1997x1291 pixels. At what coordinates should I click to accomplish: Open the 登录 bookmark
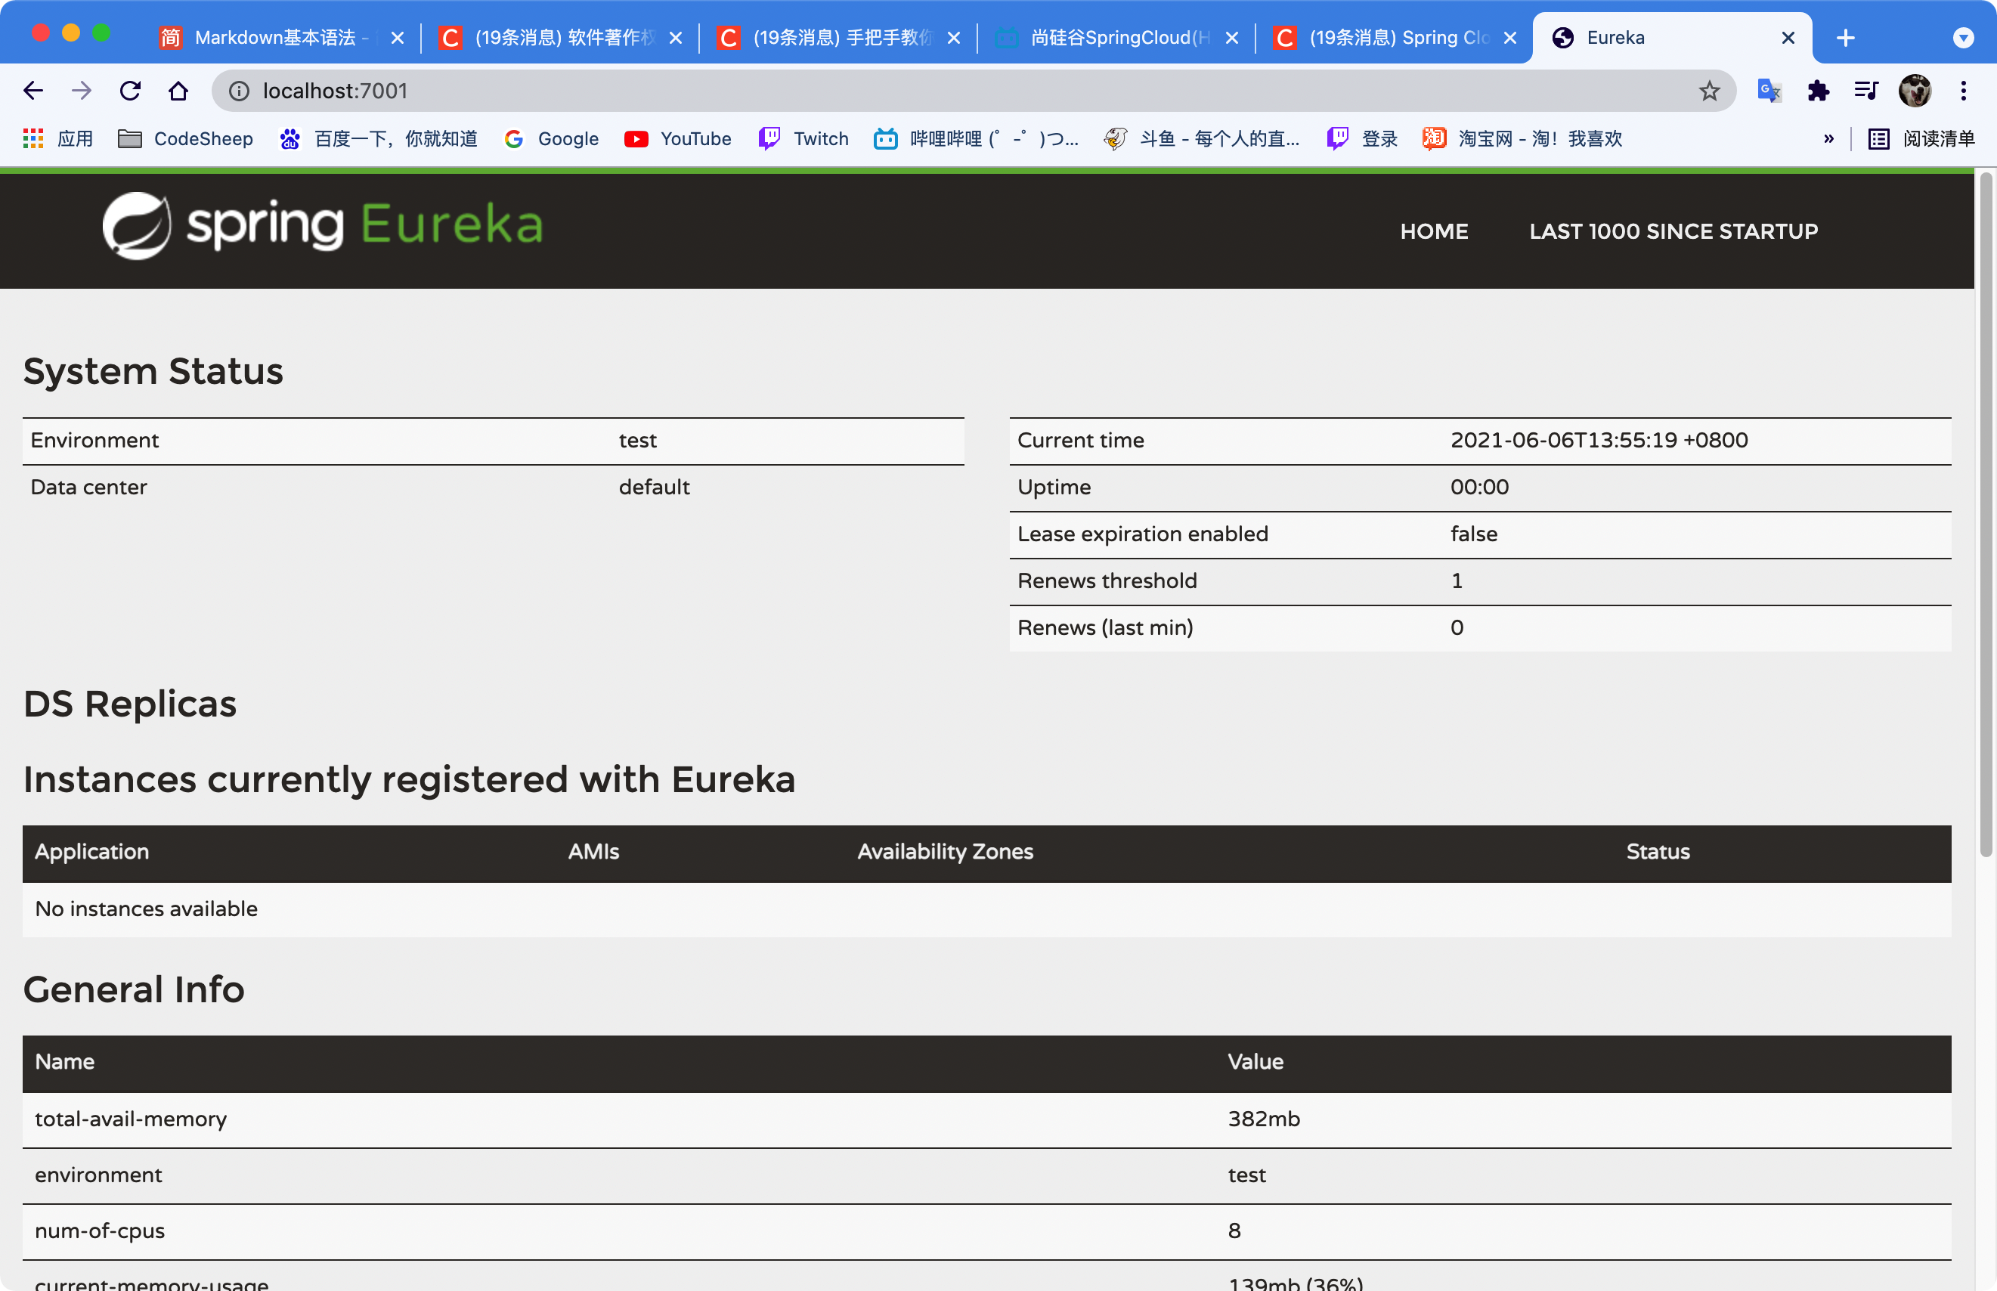pos(1362,138)
